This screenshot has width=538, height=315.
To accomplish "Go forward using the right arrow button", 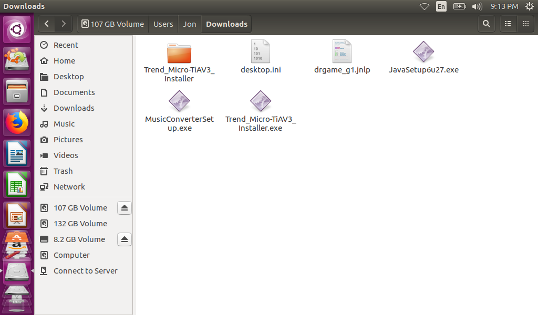I will click(64, 24).
